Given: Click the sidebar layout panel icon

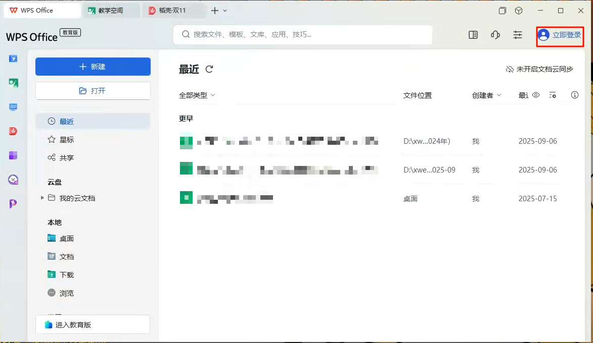Looking at the screenshot, I should pos(473,35).
